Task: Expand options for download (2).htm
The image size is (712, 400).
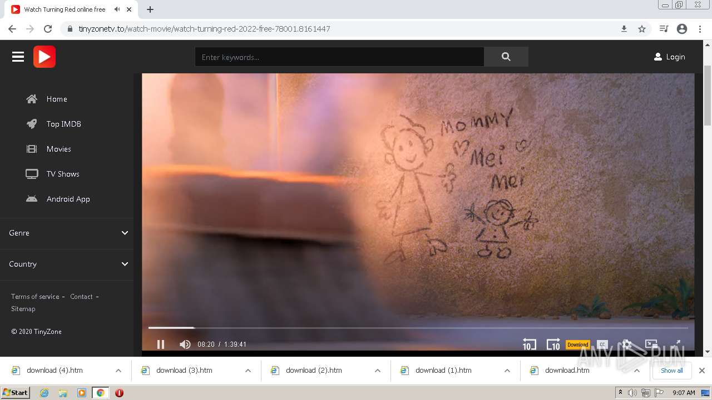Action: coord(378,371)
